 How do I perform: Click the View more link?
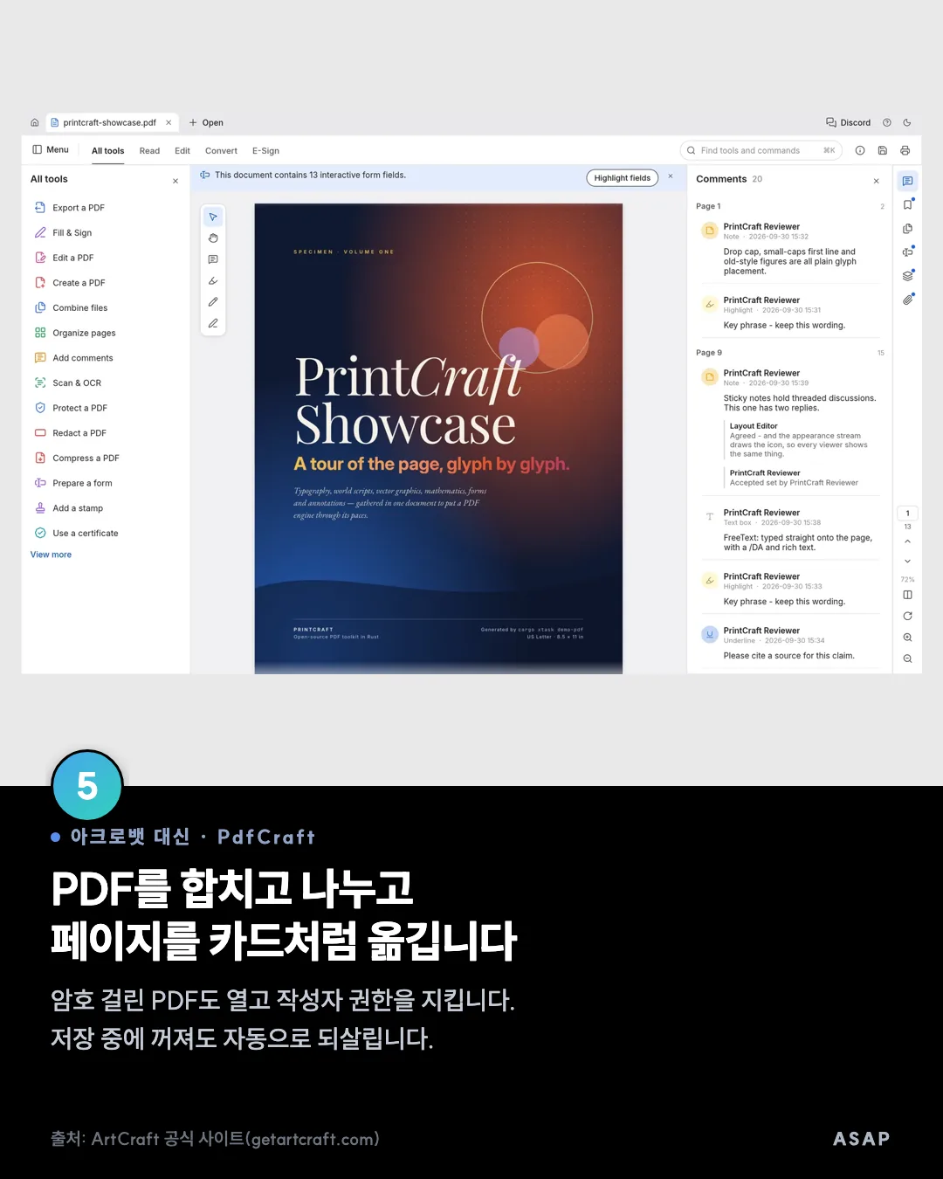pos(51,555)
